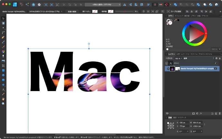The height and width of the screenshot is (139, 222).
Task: Pick the View hand tool
Action: [x=3, y=99]
